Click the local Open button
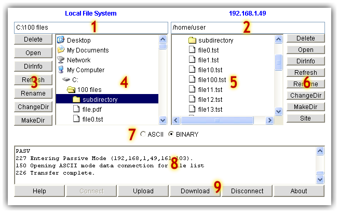 [33, 53]
